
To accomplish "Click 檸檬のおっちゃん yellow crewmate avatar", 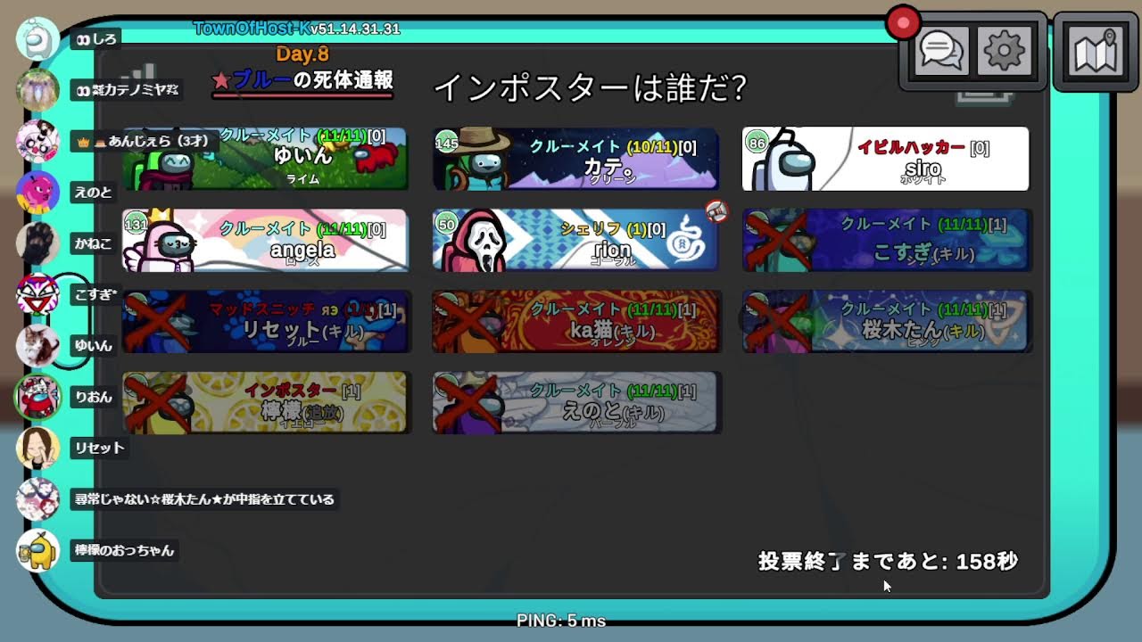I will click(x=38, y=550).
